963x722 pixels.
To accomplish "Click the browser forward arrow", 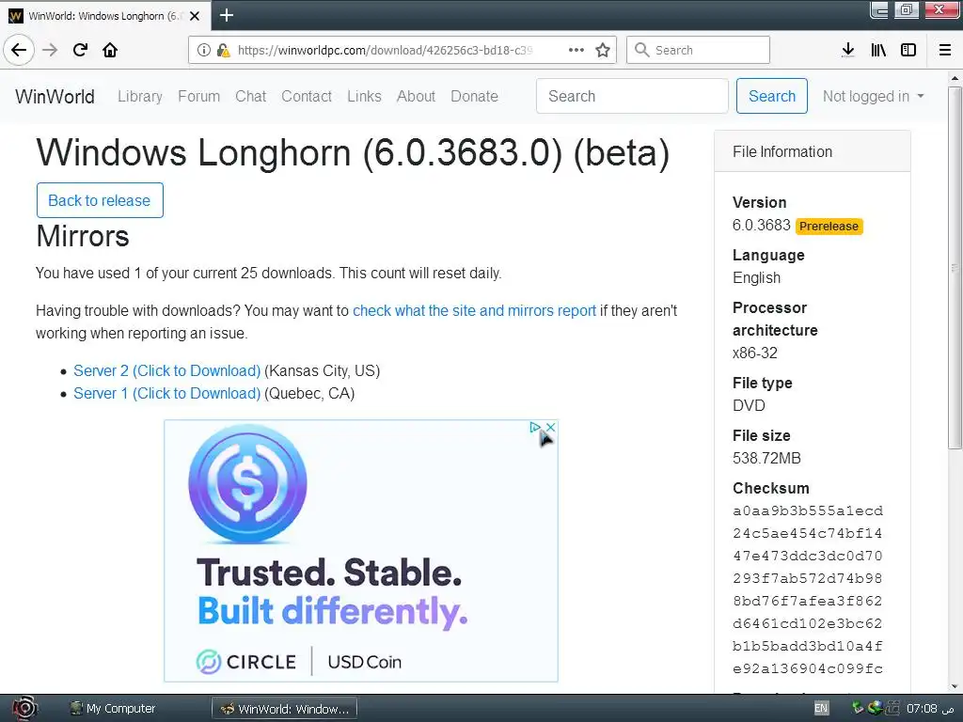I will (50, 50).
